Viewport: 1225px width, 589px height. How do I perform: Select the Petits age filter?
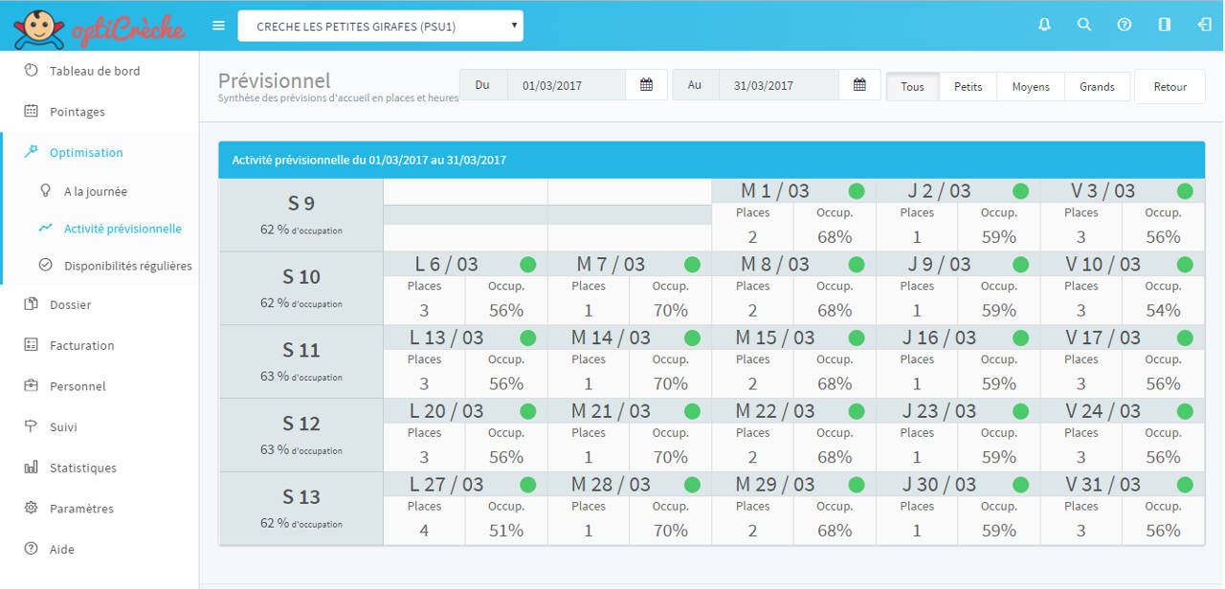(968, 86)
